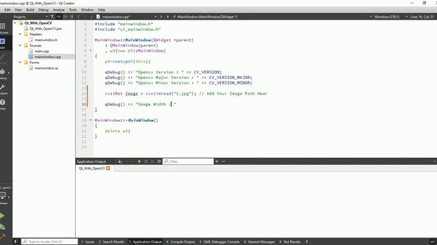The height and width of the screenshot is (245, 437).
Task: Switch to Compile Output pane
Action: [180, 242]
